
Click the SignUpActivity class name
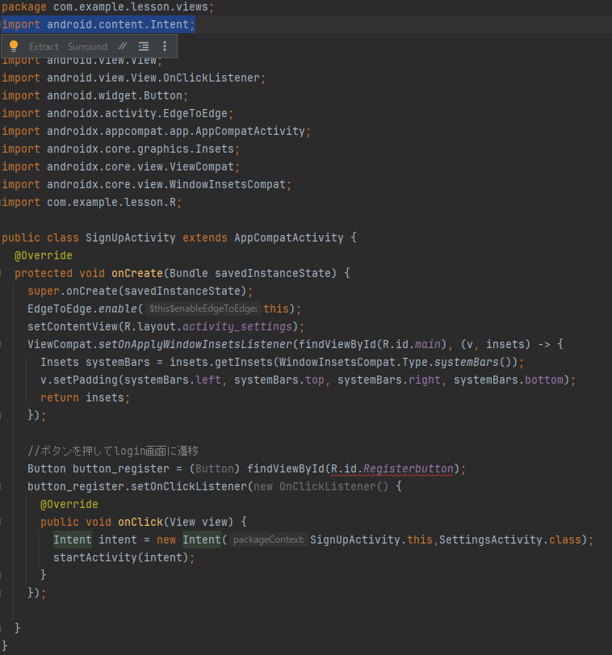pyautogui.click(x=131, y=237)
